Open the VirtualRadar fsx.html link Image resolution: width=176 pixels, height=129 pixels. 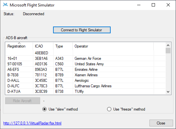click(32, 123)
